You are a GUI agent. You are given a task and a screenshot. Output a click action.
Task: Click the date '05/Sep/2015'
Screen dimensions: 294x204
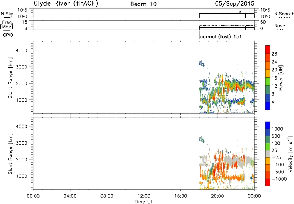234,4
